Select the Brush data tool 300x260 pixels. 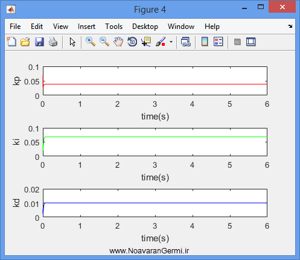[161, 42]
